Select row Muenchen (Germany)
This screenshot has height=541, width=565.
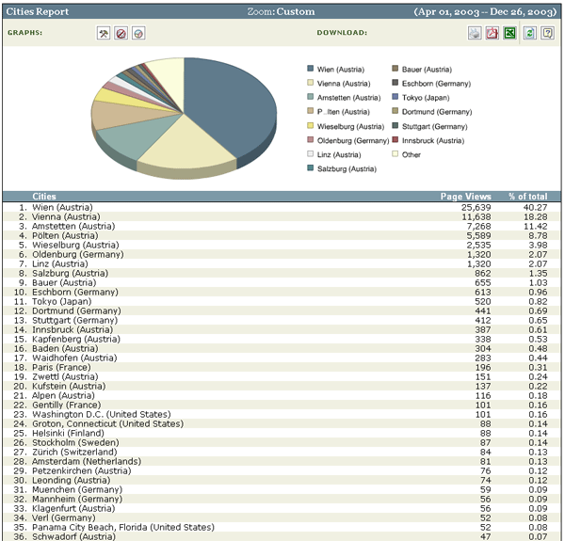click(282, 489)
